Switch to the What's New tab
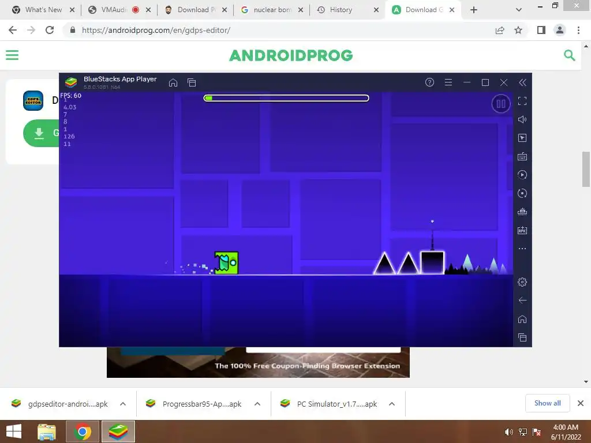 (x=43, y=10)
